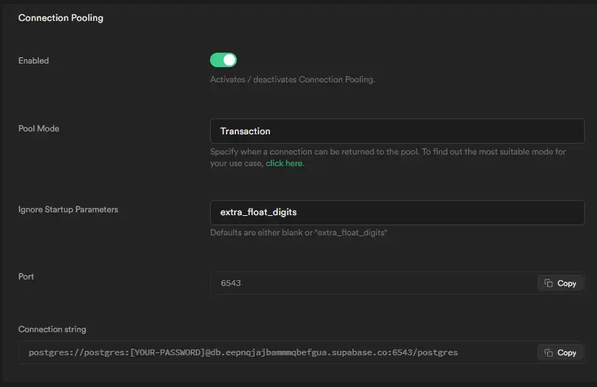Click the "Activates / deactivates Connection Pooling" description
597x387 pixels.
(x=292, y=79)
